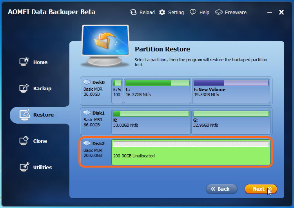Click the Backup sidebar icon
The width and height of the screenshot is (294, 208).
tap(24, 88)
